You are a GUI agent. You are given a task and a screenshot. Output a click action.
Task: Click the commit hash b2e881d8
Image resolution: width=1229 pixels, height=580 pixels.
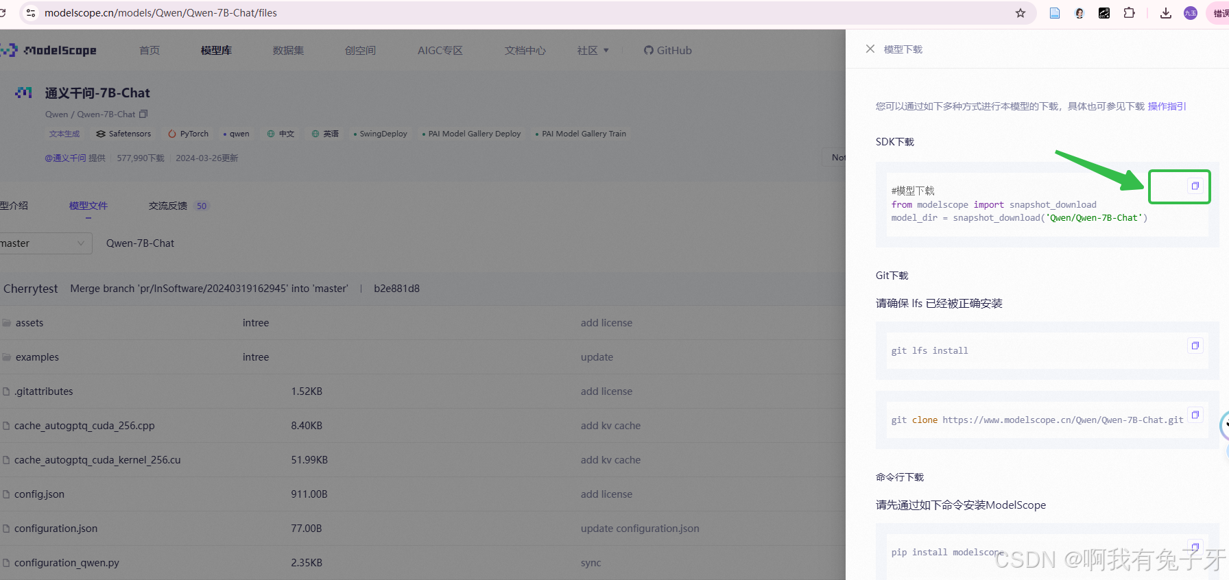[396, 289]
